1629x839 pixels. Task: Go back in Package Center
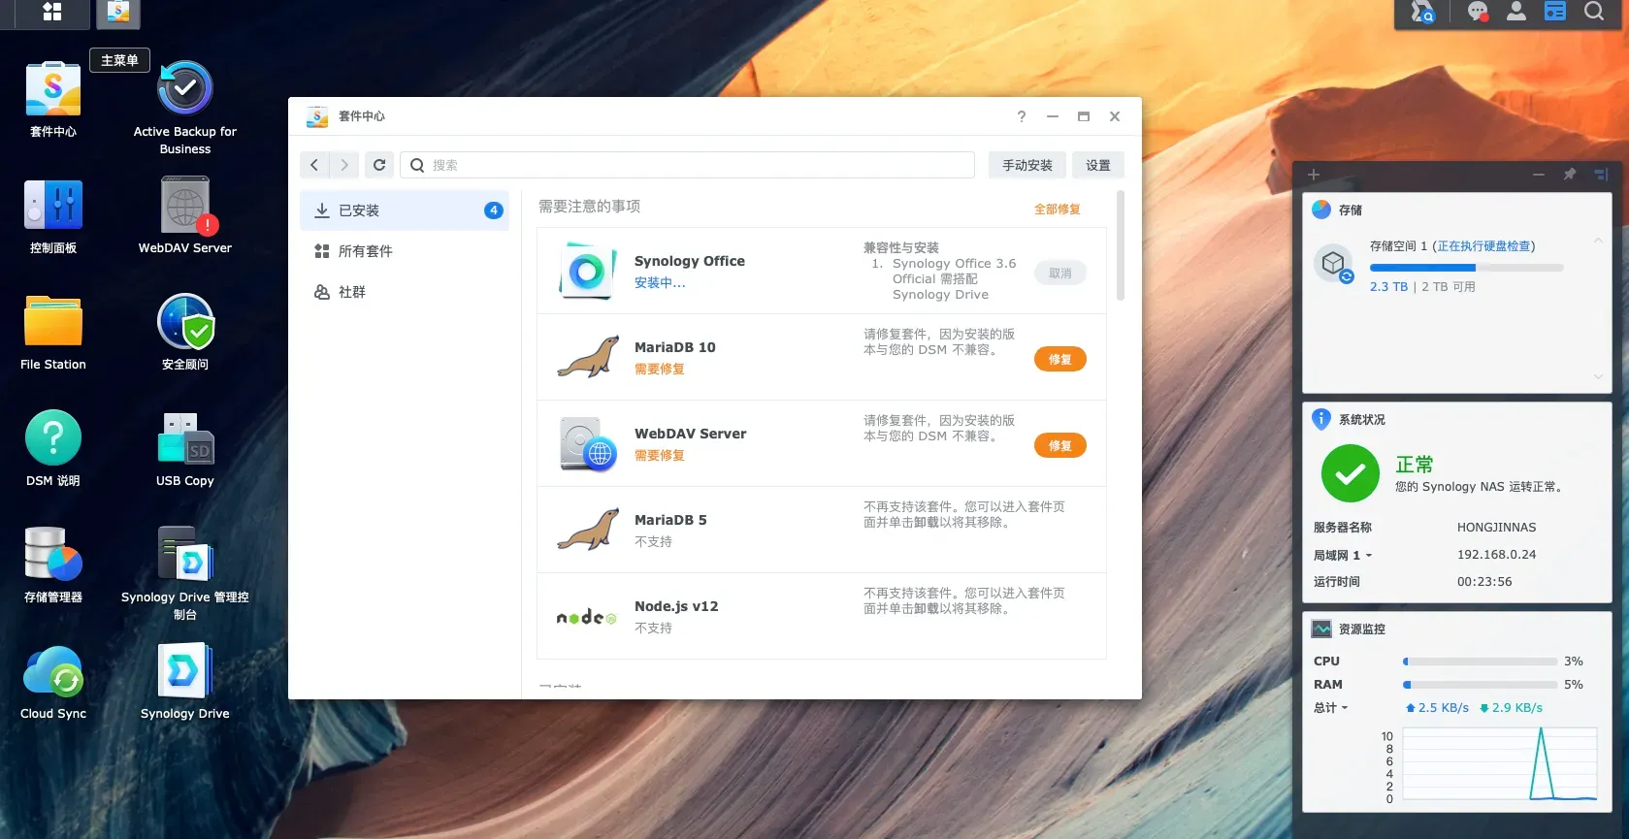click(314, 165)
